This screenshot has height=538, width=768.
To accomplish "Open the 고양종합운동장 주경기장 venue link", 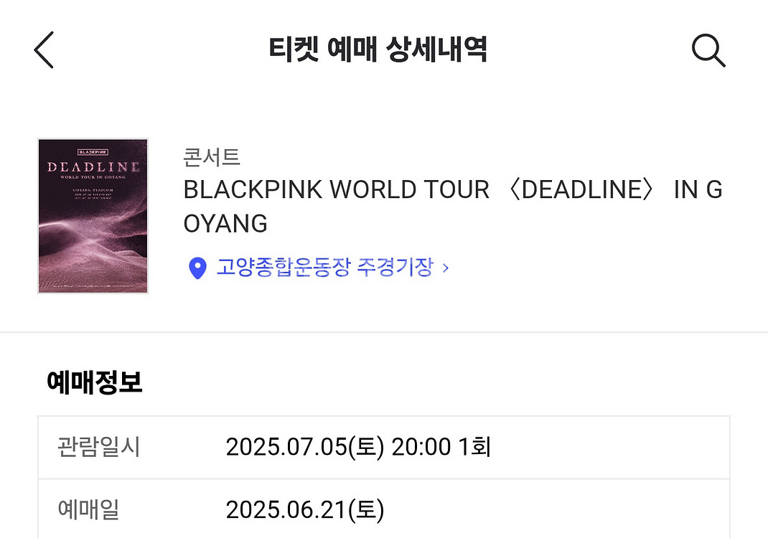I will (x=324, y=268).
